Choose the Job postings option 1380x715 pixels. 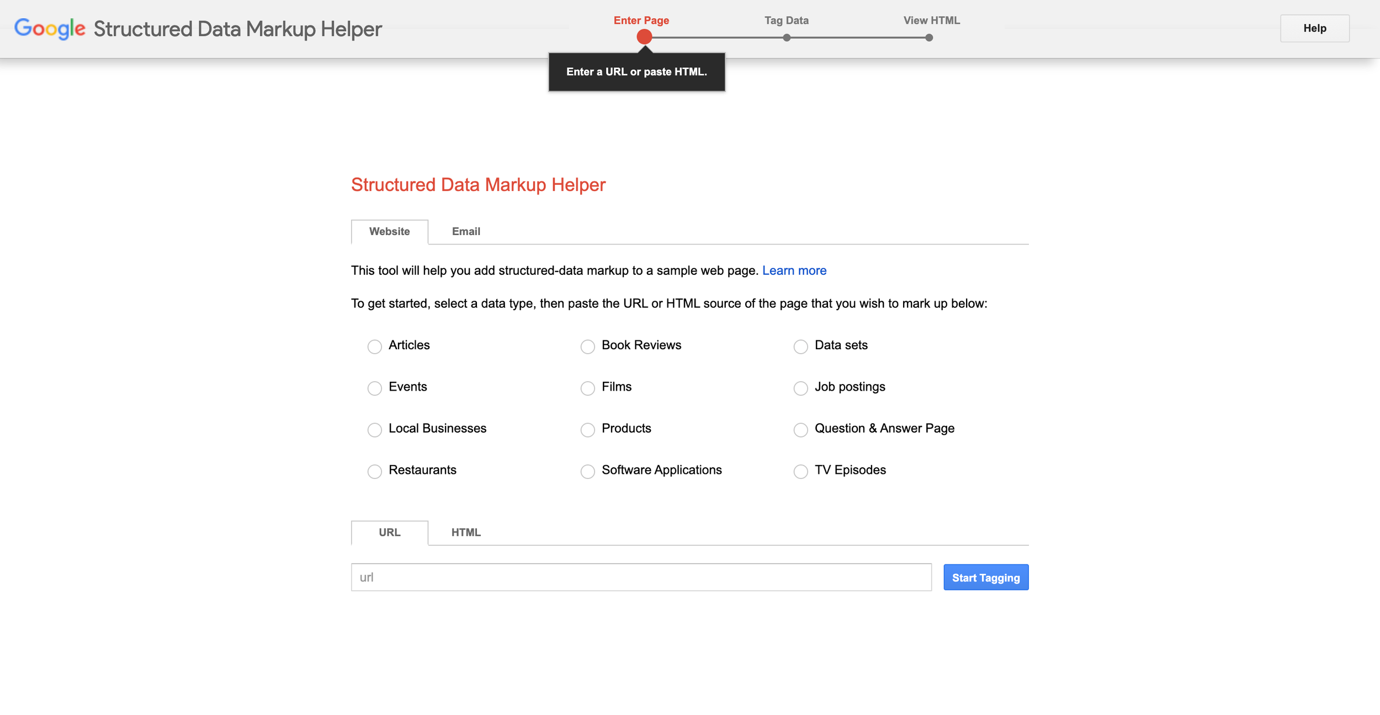[800, 388]
